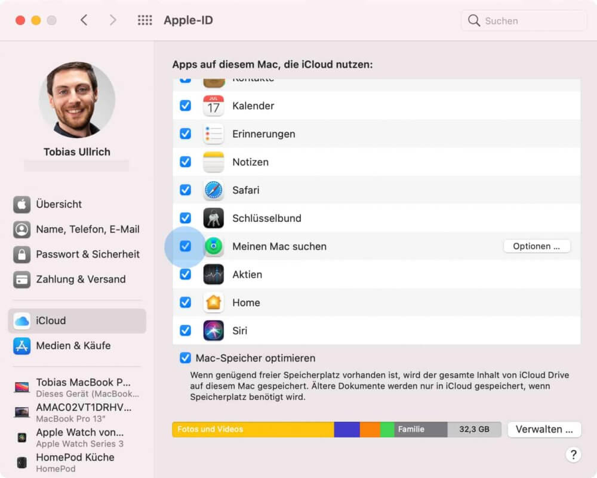Click the search magnifier icon

tap(473, 20)
